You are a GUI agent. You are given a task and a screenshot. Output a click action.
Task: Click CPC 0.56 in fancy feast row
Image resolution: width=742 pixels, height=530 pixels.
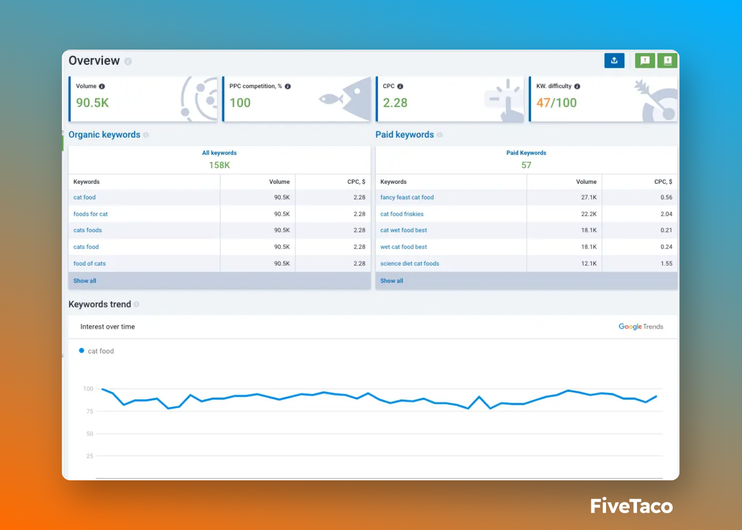click(x=666, y=197)
